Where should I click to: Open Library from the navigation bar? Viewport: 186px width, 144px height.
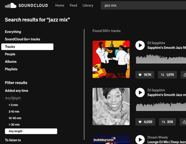point(88,5)
